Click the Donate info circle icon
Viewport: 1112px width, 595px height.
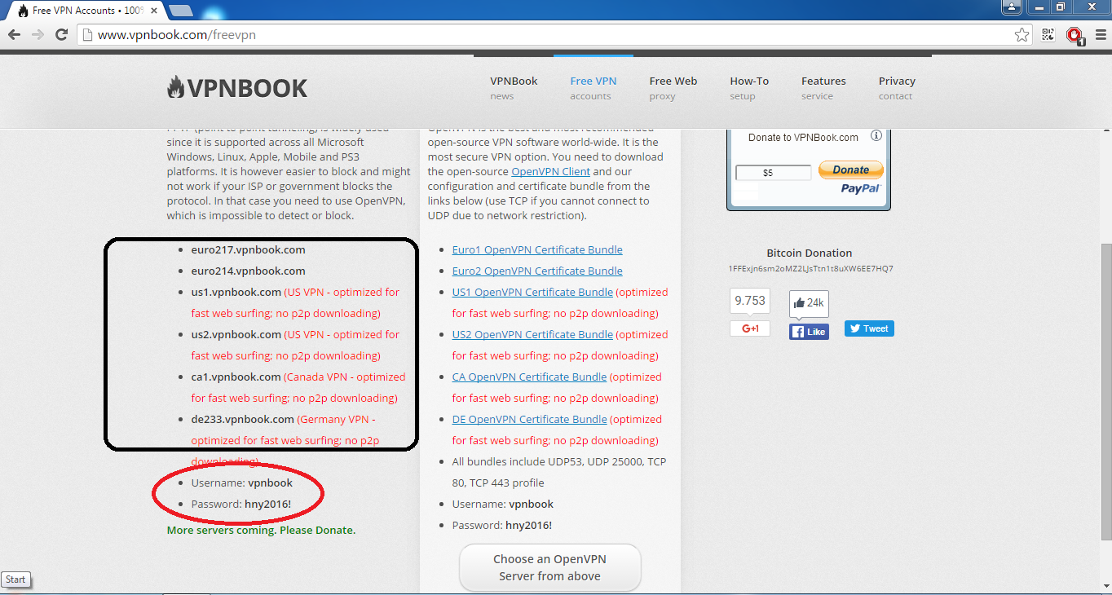coord(876,136)
